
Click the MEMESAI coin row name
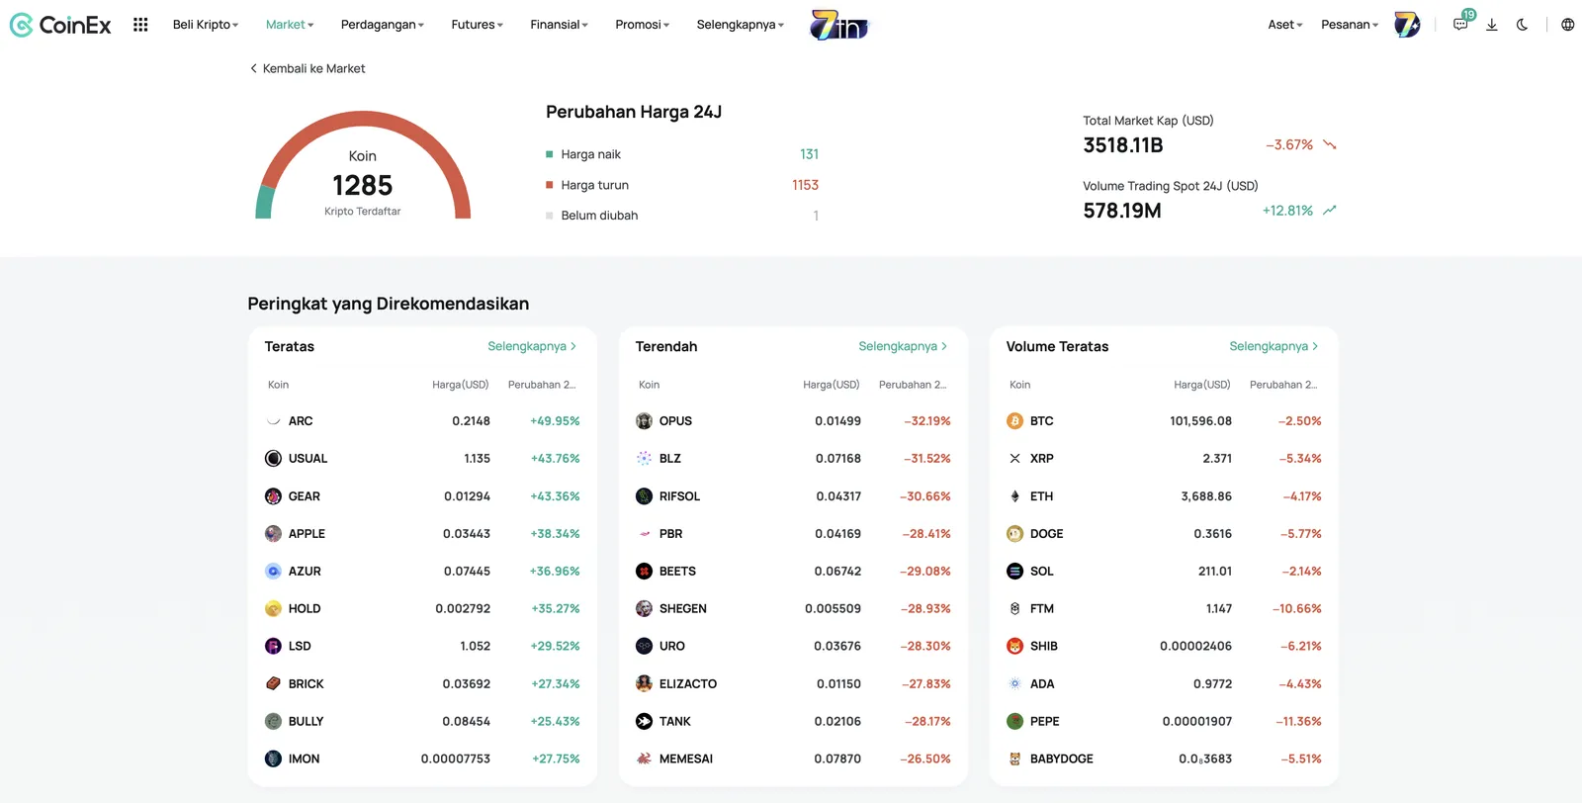[x=686, y=759]
